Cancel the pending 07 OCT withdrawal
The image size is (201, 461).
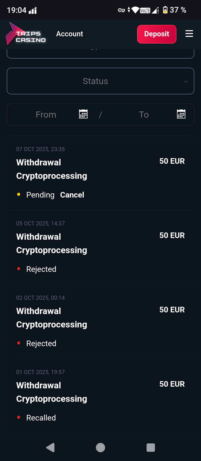point(72,195)
